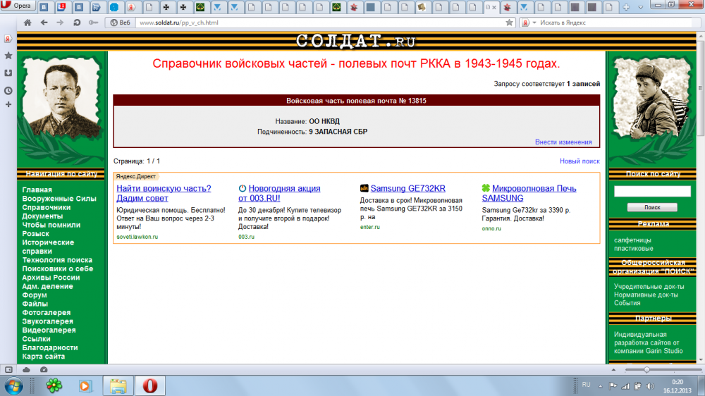Open a new tab with plus button
This screenshot has height=396, width=705.
click(627, 8)
